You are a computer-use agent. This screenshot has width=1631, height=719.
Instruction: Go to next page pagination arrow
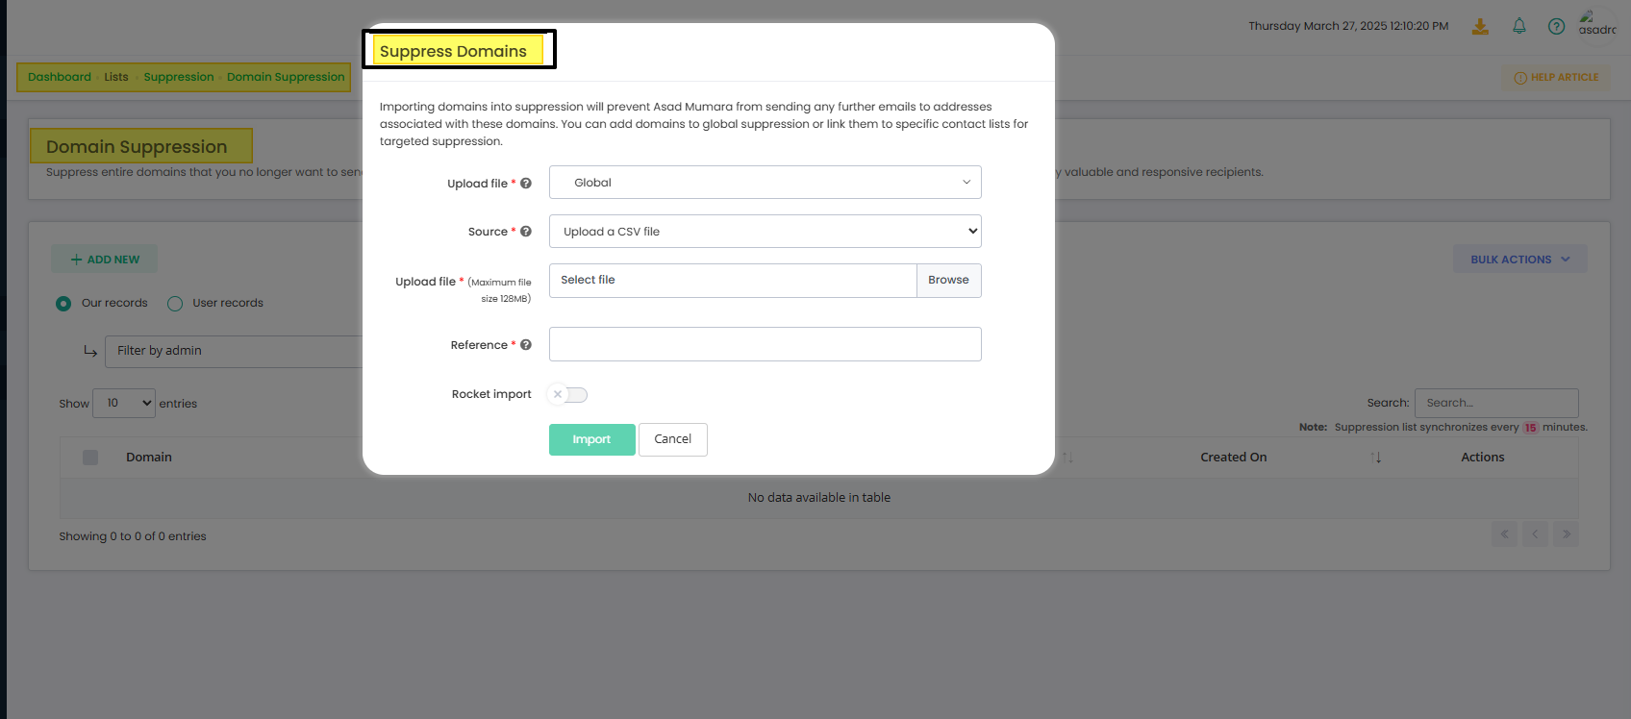tap(1567, 534)
